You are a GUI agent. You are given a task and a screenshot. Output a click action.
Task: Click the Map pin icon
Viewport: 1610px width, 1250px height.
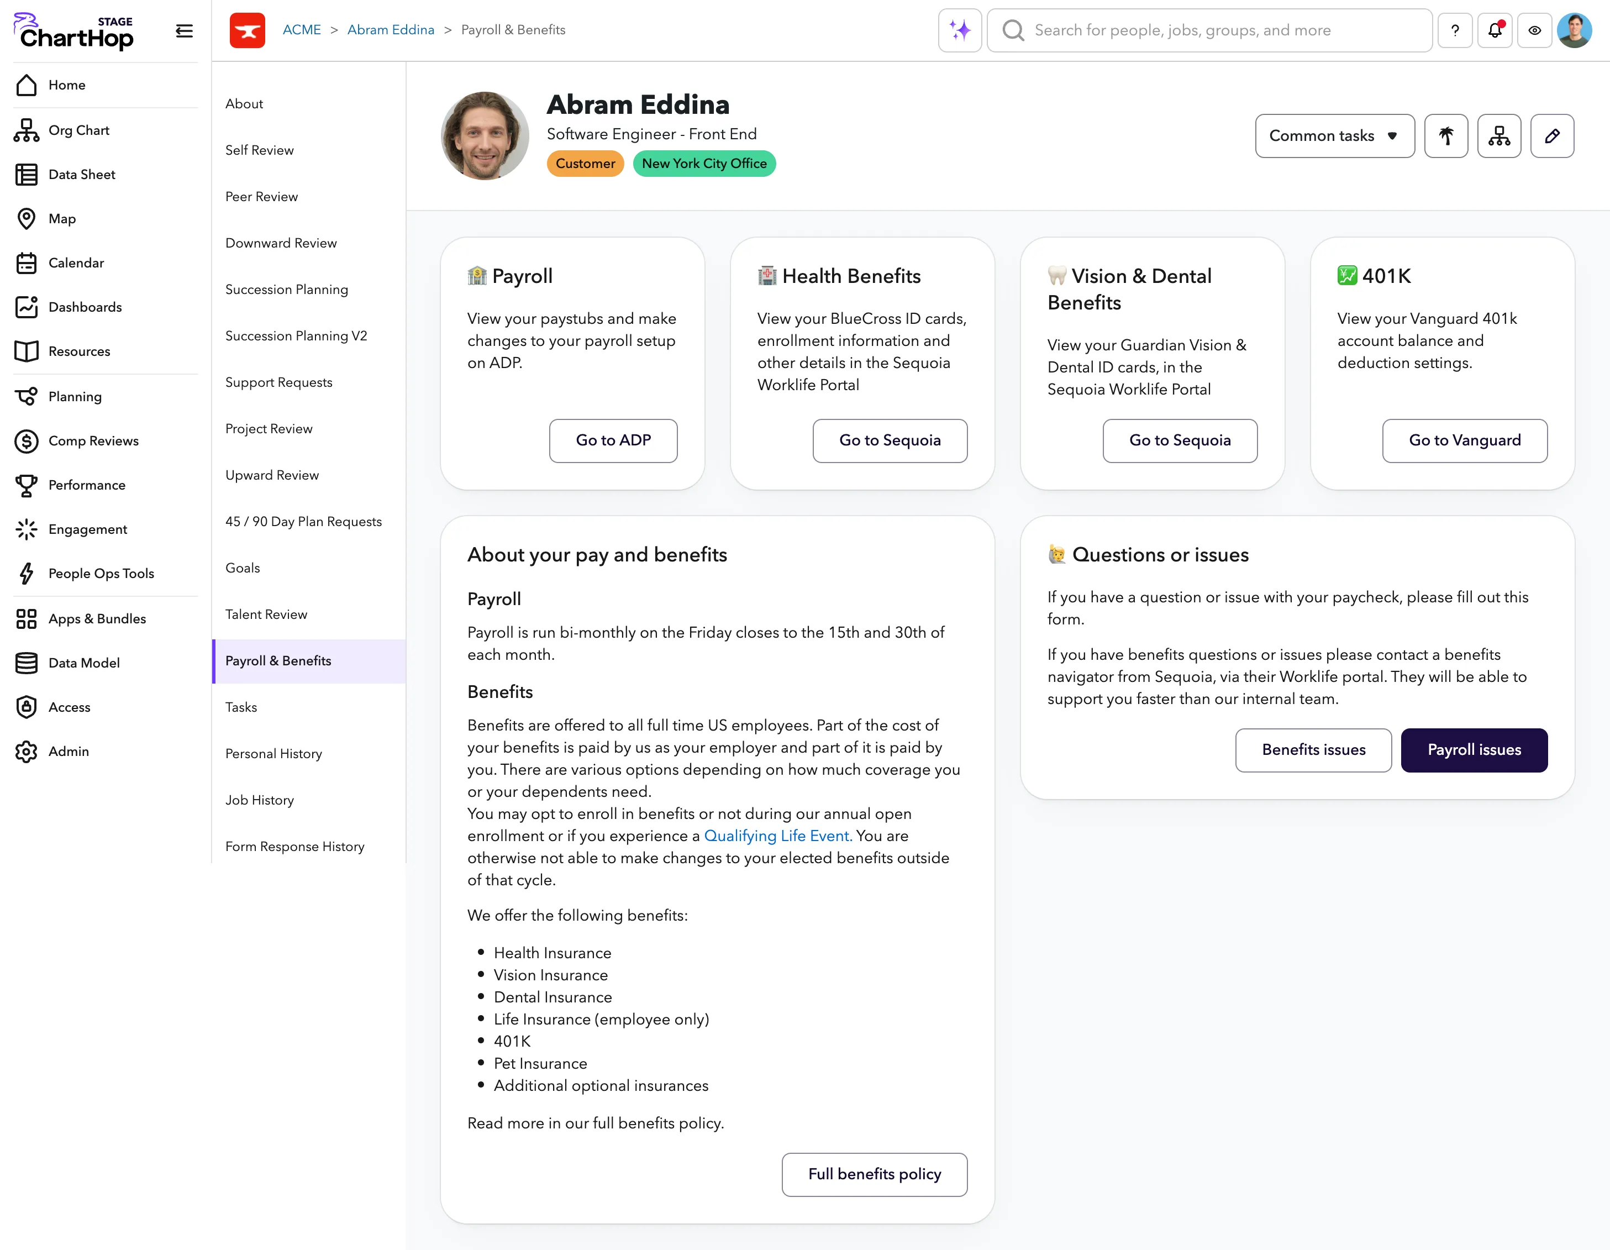(27, 219)
